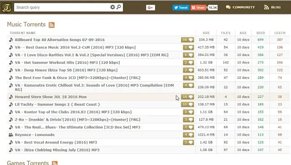Image resolution: width=291 pixels, height=165 pixels.
Task: Select the 334.3 MB size cell
Action: 206,40
